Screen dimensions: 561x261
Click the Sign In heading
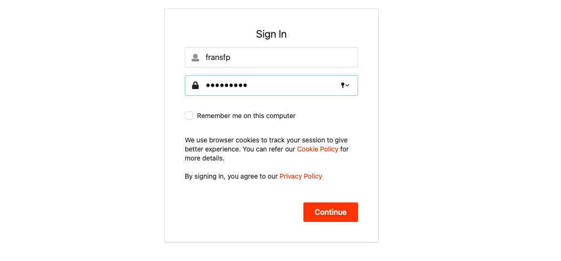(271, 34)
